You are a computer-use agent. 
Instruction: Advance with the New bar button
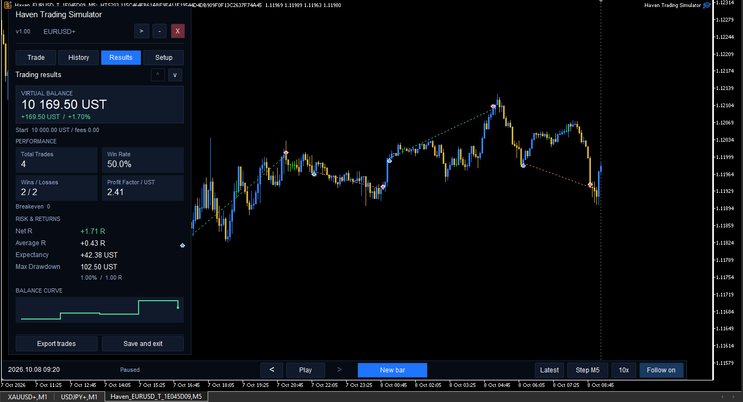(x=393, y=370)
